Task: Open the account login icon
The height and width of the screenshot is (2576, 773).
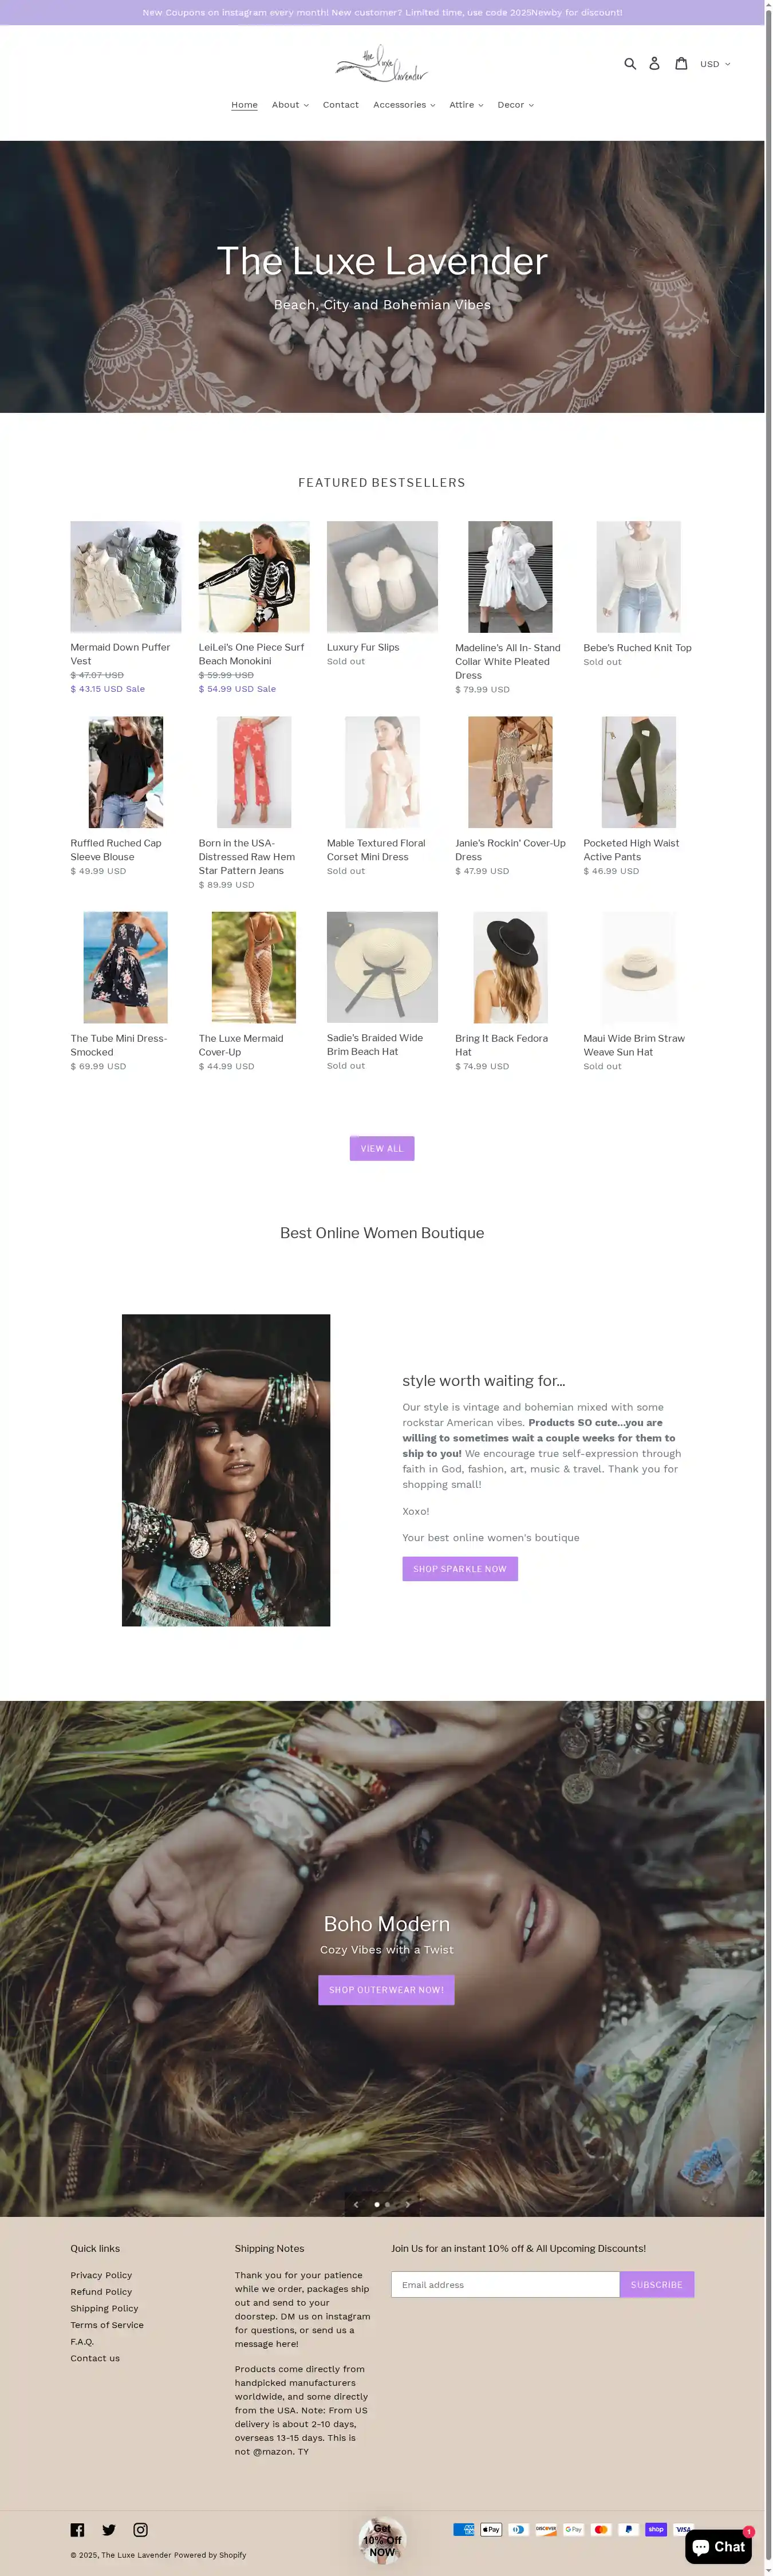Action: click(654, 63)
